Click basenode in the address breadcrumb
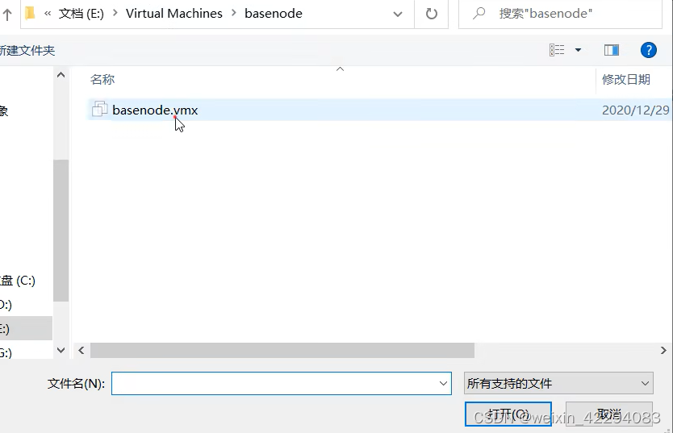This screenshot has width=673, height=433. pyautogui.click(x=274, y=14)
